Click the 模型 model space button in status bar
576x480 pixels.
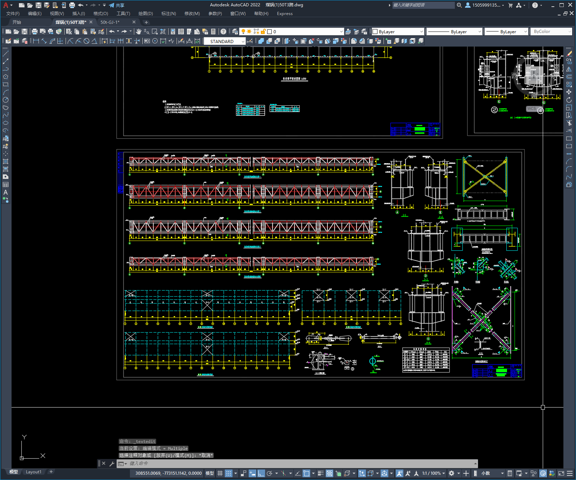point(210,473)
